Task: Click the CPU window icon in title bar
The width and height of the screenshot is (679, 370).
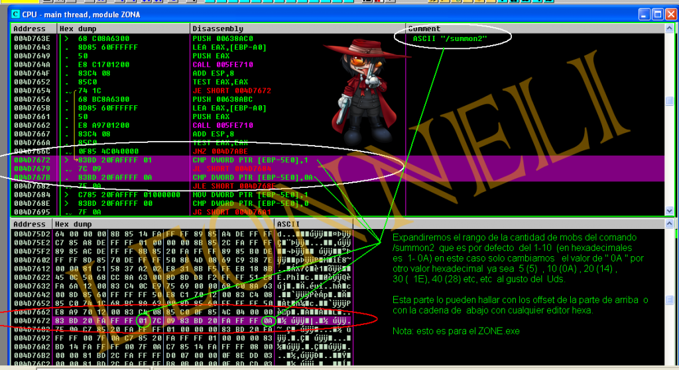Action: click(x=17, y=14)
